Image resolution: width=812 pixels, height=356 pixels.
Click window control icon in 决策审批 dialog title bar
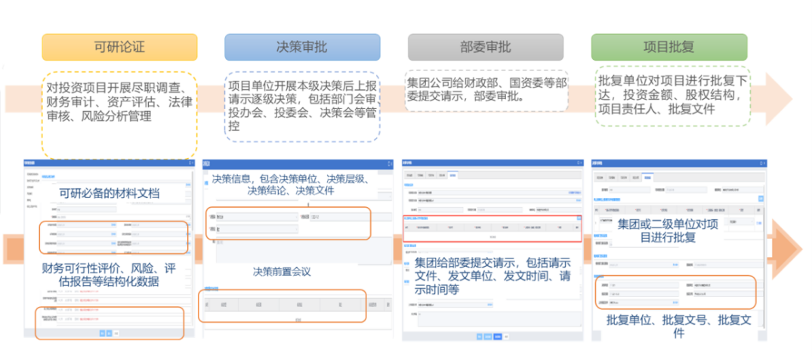point(391,163)
